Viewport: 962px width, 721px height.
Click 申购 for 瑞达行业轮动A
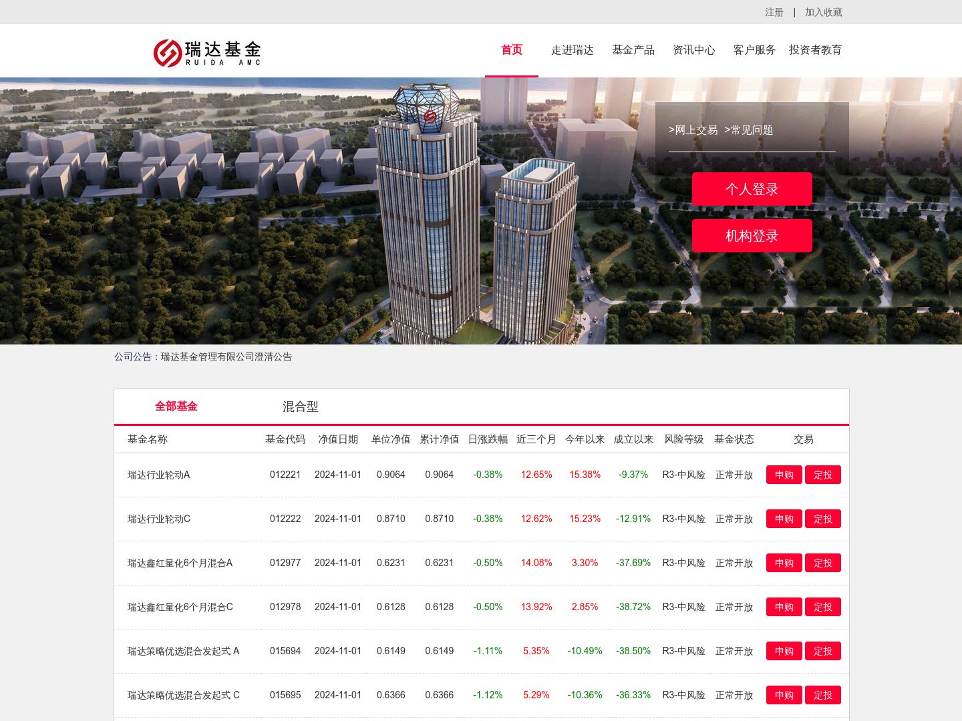[x=784, y=475]
